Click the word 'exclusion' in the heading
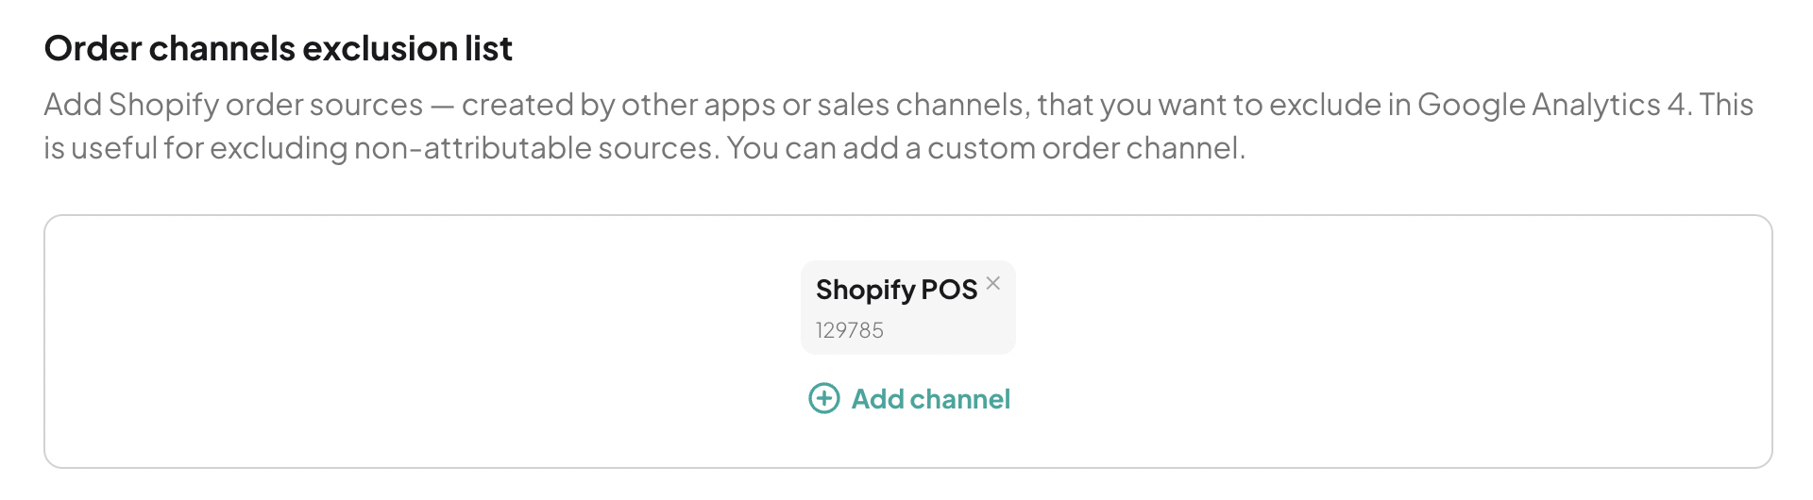 381,48
